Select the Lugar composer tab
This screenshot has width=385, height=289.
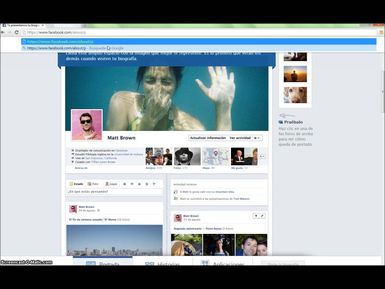(x=111, y=184)
